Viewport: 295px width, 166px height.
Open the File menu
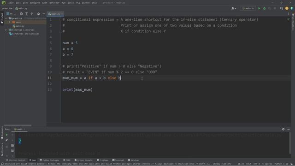(x=11, y=3)
